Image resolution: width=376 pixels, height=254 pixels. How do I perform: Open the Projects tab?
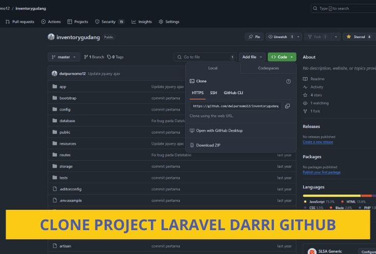78,21
